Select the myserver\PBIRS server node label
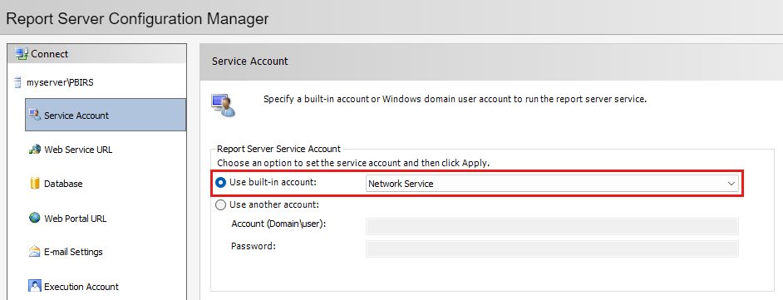The image size is (783, 300). click(x=60, y=83)
